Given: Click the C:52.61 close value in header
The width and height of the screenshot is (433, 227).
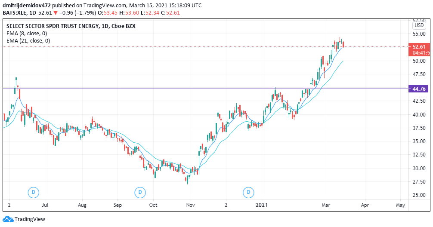Looking at the screenshot, I should click(x=170, y=13).
